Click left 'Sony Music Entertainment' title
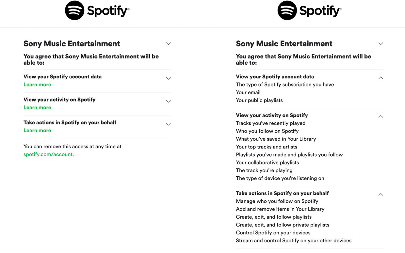This screenshot has width=405, height=253. [72, 44]
